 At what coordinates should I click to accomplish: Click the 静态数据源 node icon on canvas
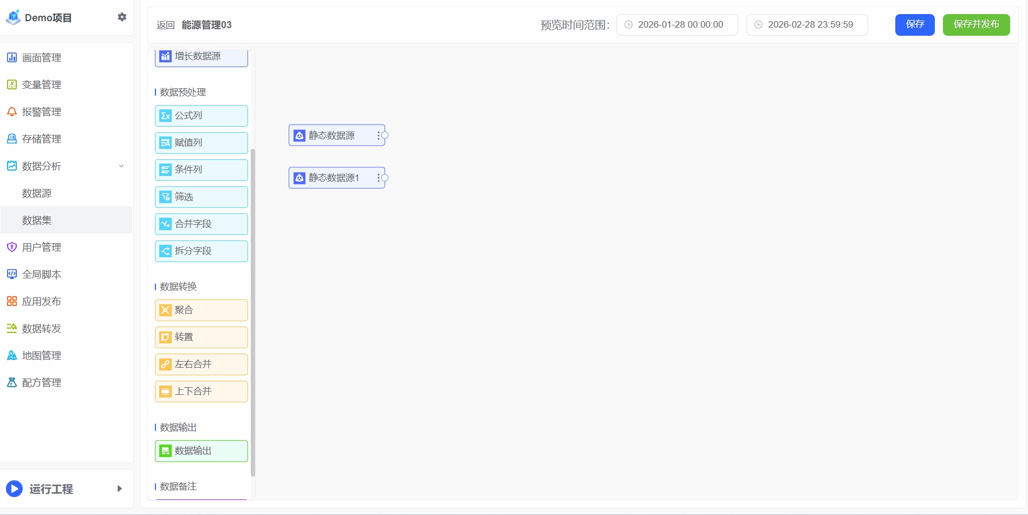click(x=300, y=135)
